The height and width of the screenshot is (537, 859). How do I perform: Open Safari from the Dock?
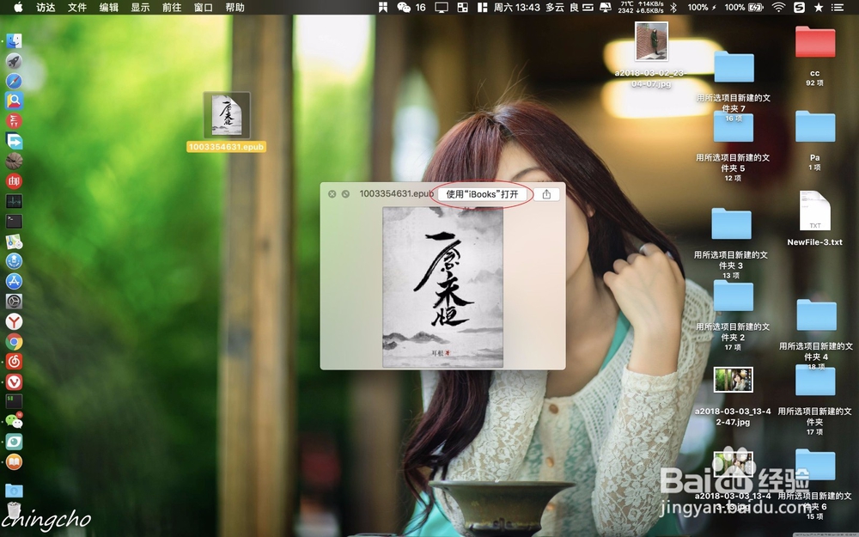coord(13,81)
